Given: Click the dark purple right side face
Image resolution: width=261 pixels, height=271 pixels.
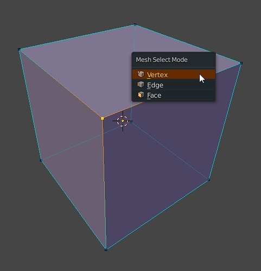Looking at the screenshot, I should point(163,163).
